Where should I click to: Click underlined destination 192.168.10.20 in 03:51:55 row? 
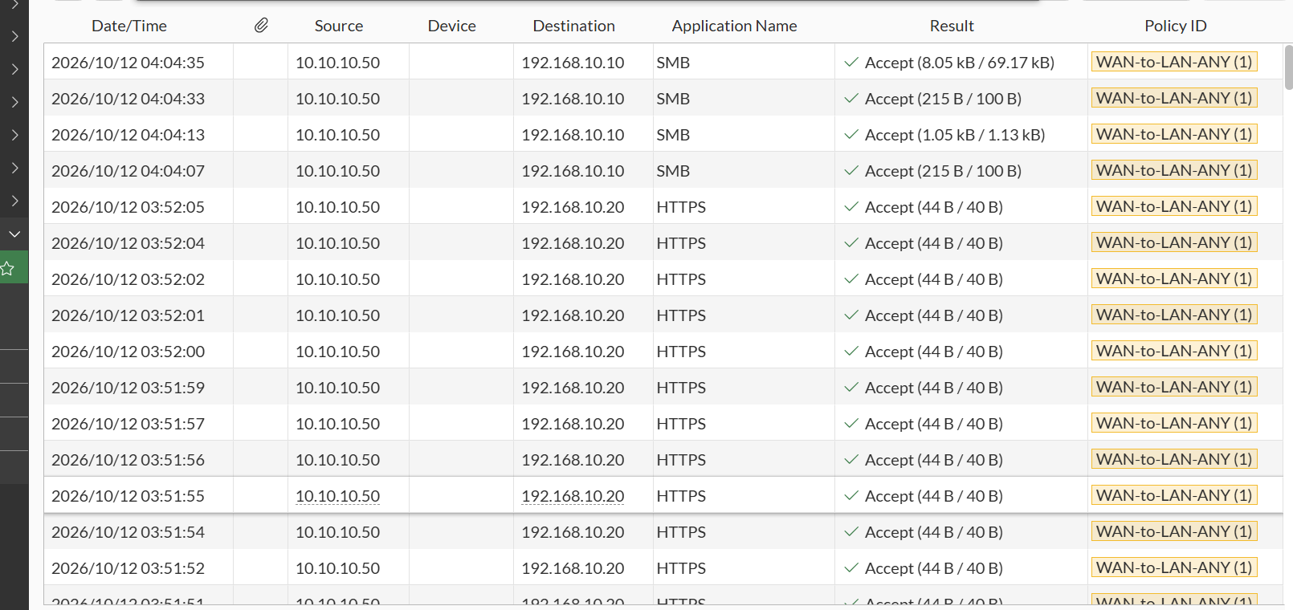pyautogui.click(x=573, y=496)
